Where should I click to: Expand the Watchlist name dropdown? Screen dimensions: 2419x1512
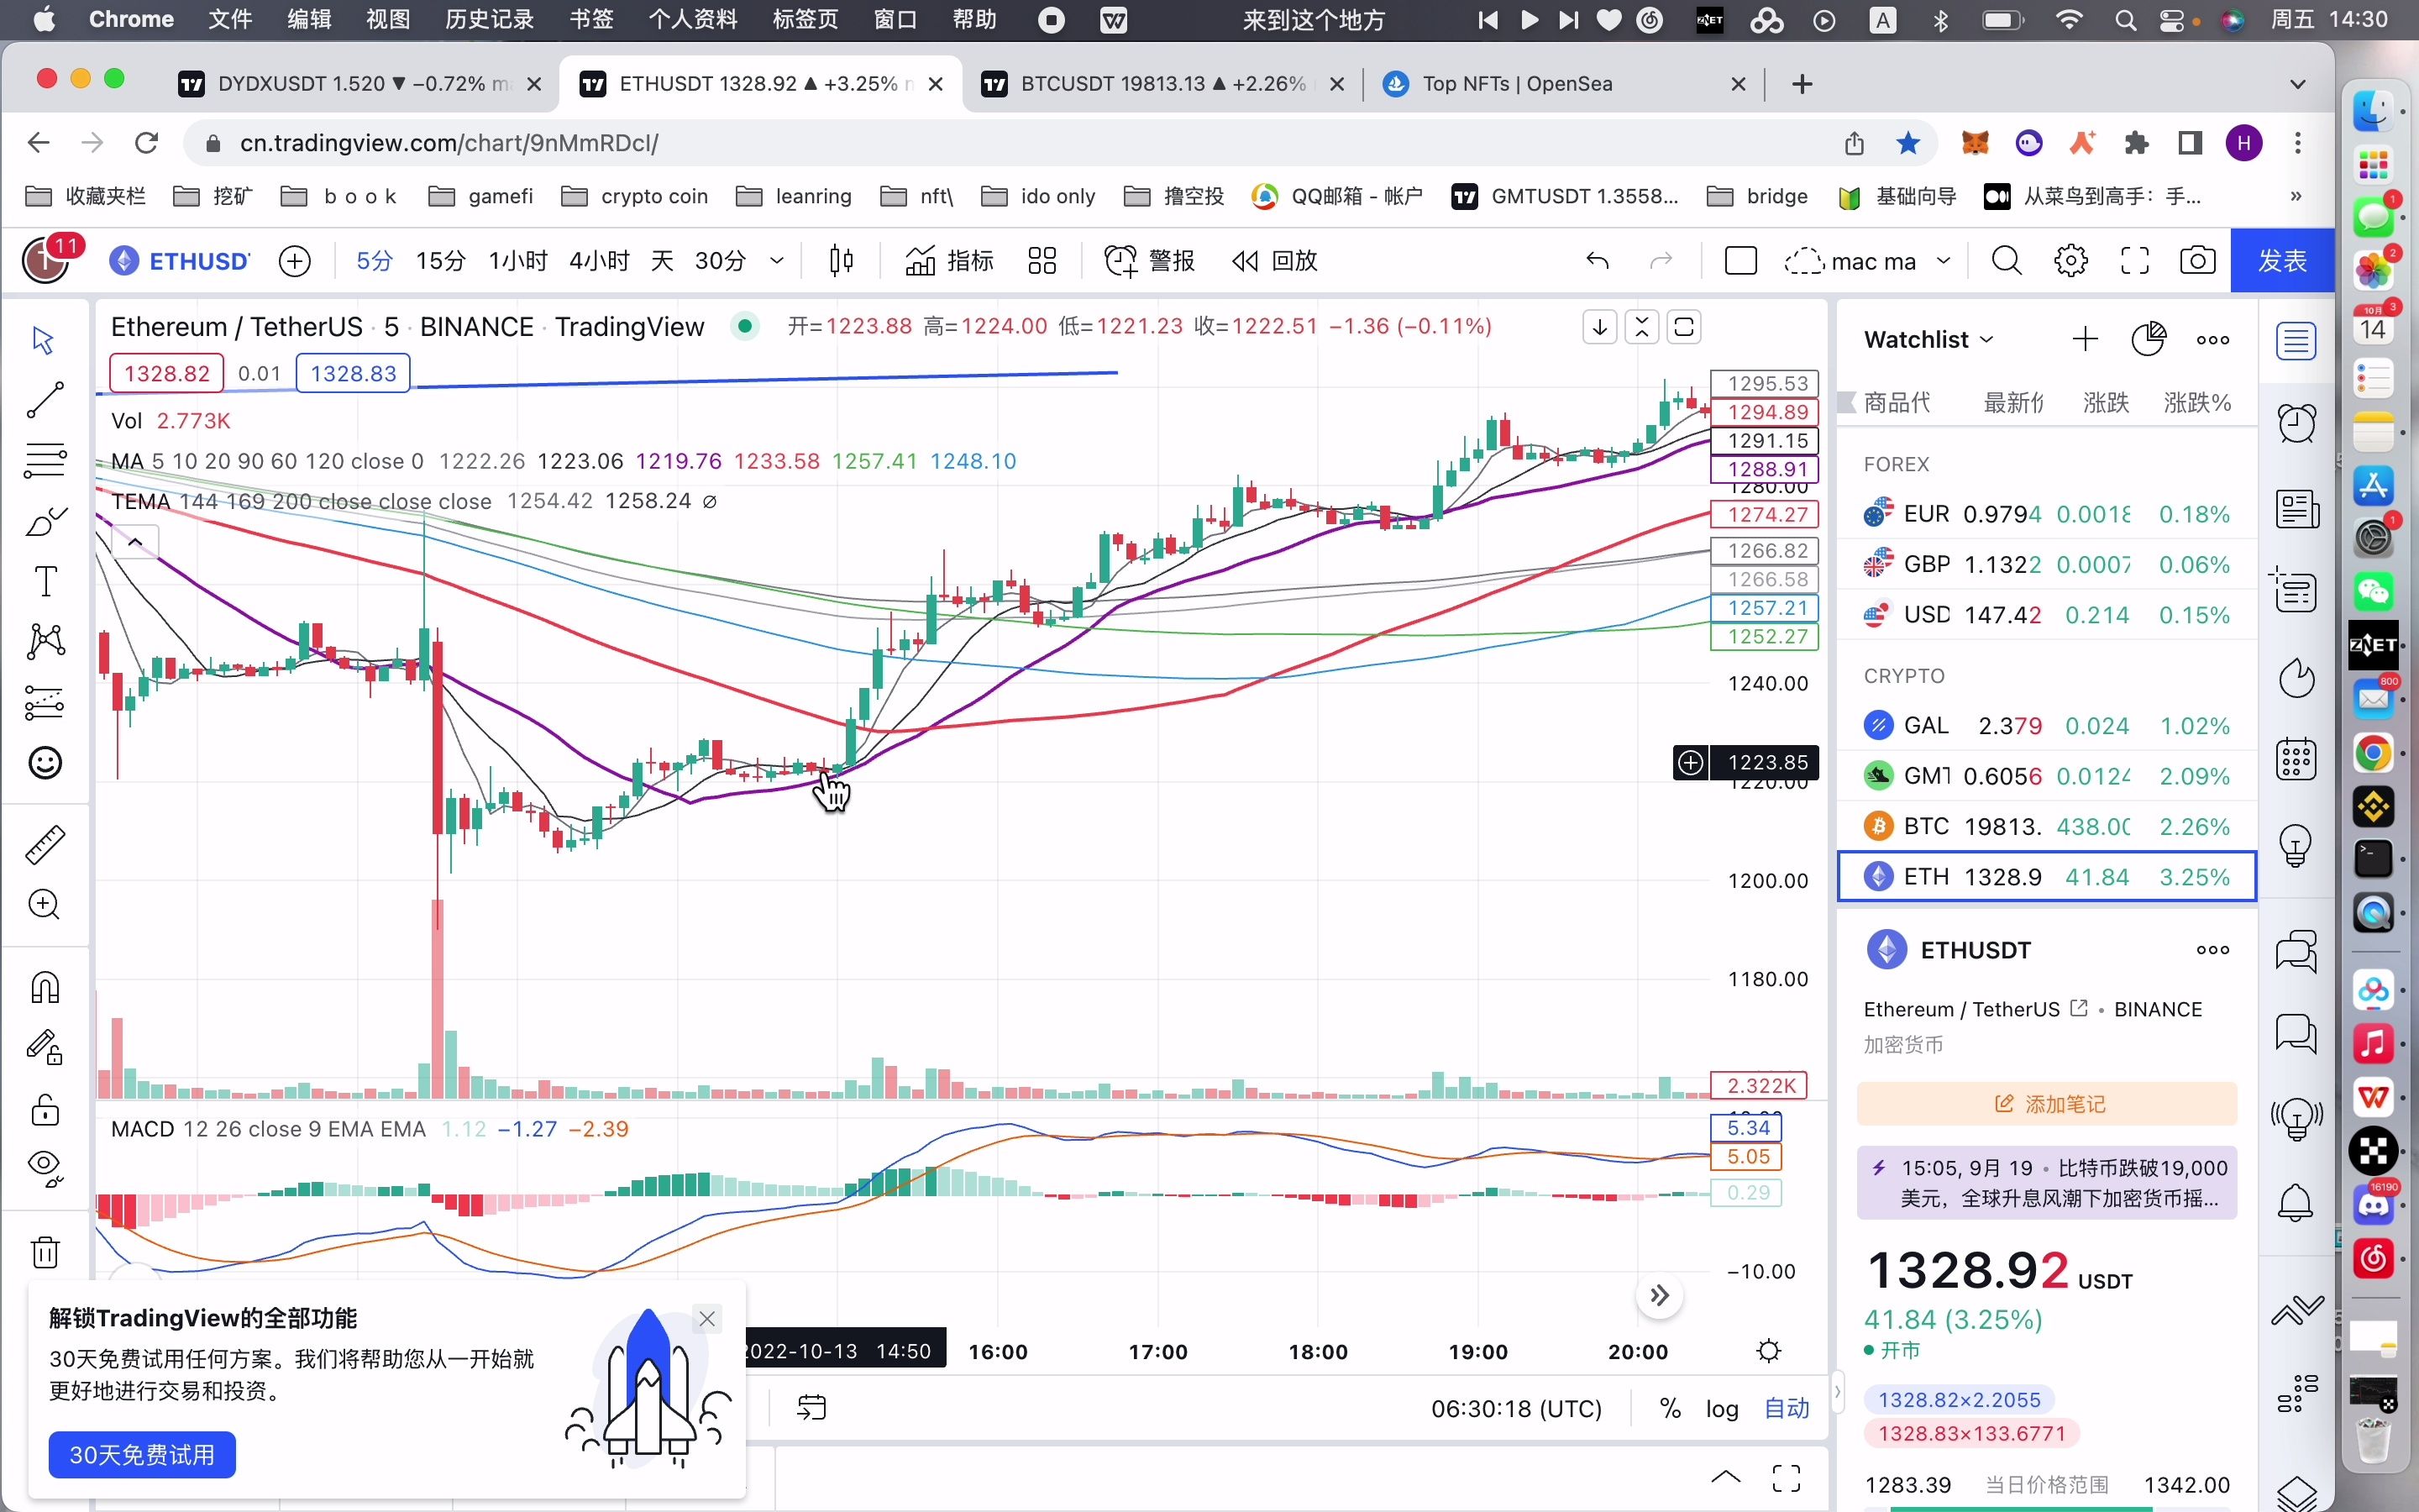tap(1929, 340)
